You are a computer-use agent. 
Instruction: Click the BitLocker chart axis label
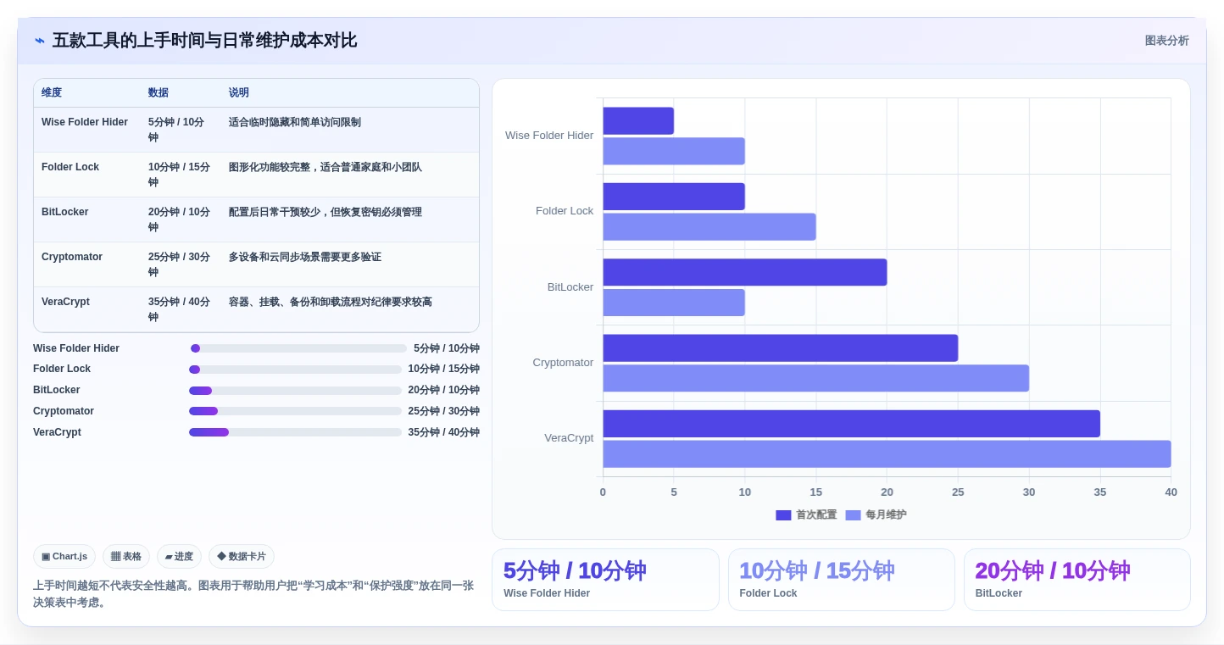(570, 287)
